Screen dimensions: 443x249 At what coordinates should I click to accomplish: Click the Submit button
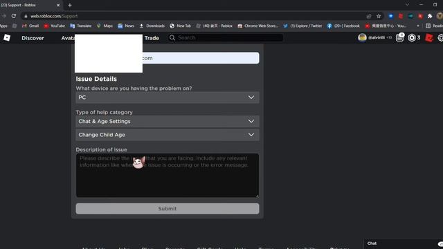click(x=168, y=209)
